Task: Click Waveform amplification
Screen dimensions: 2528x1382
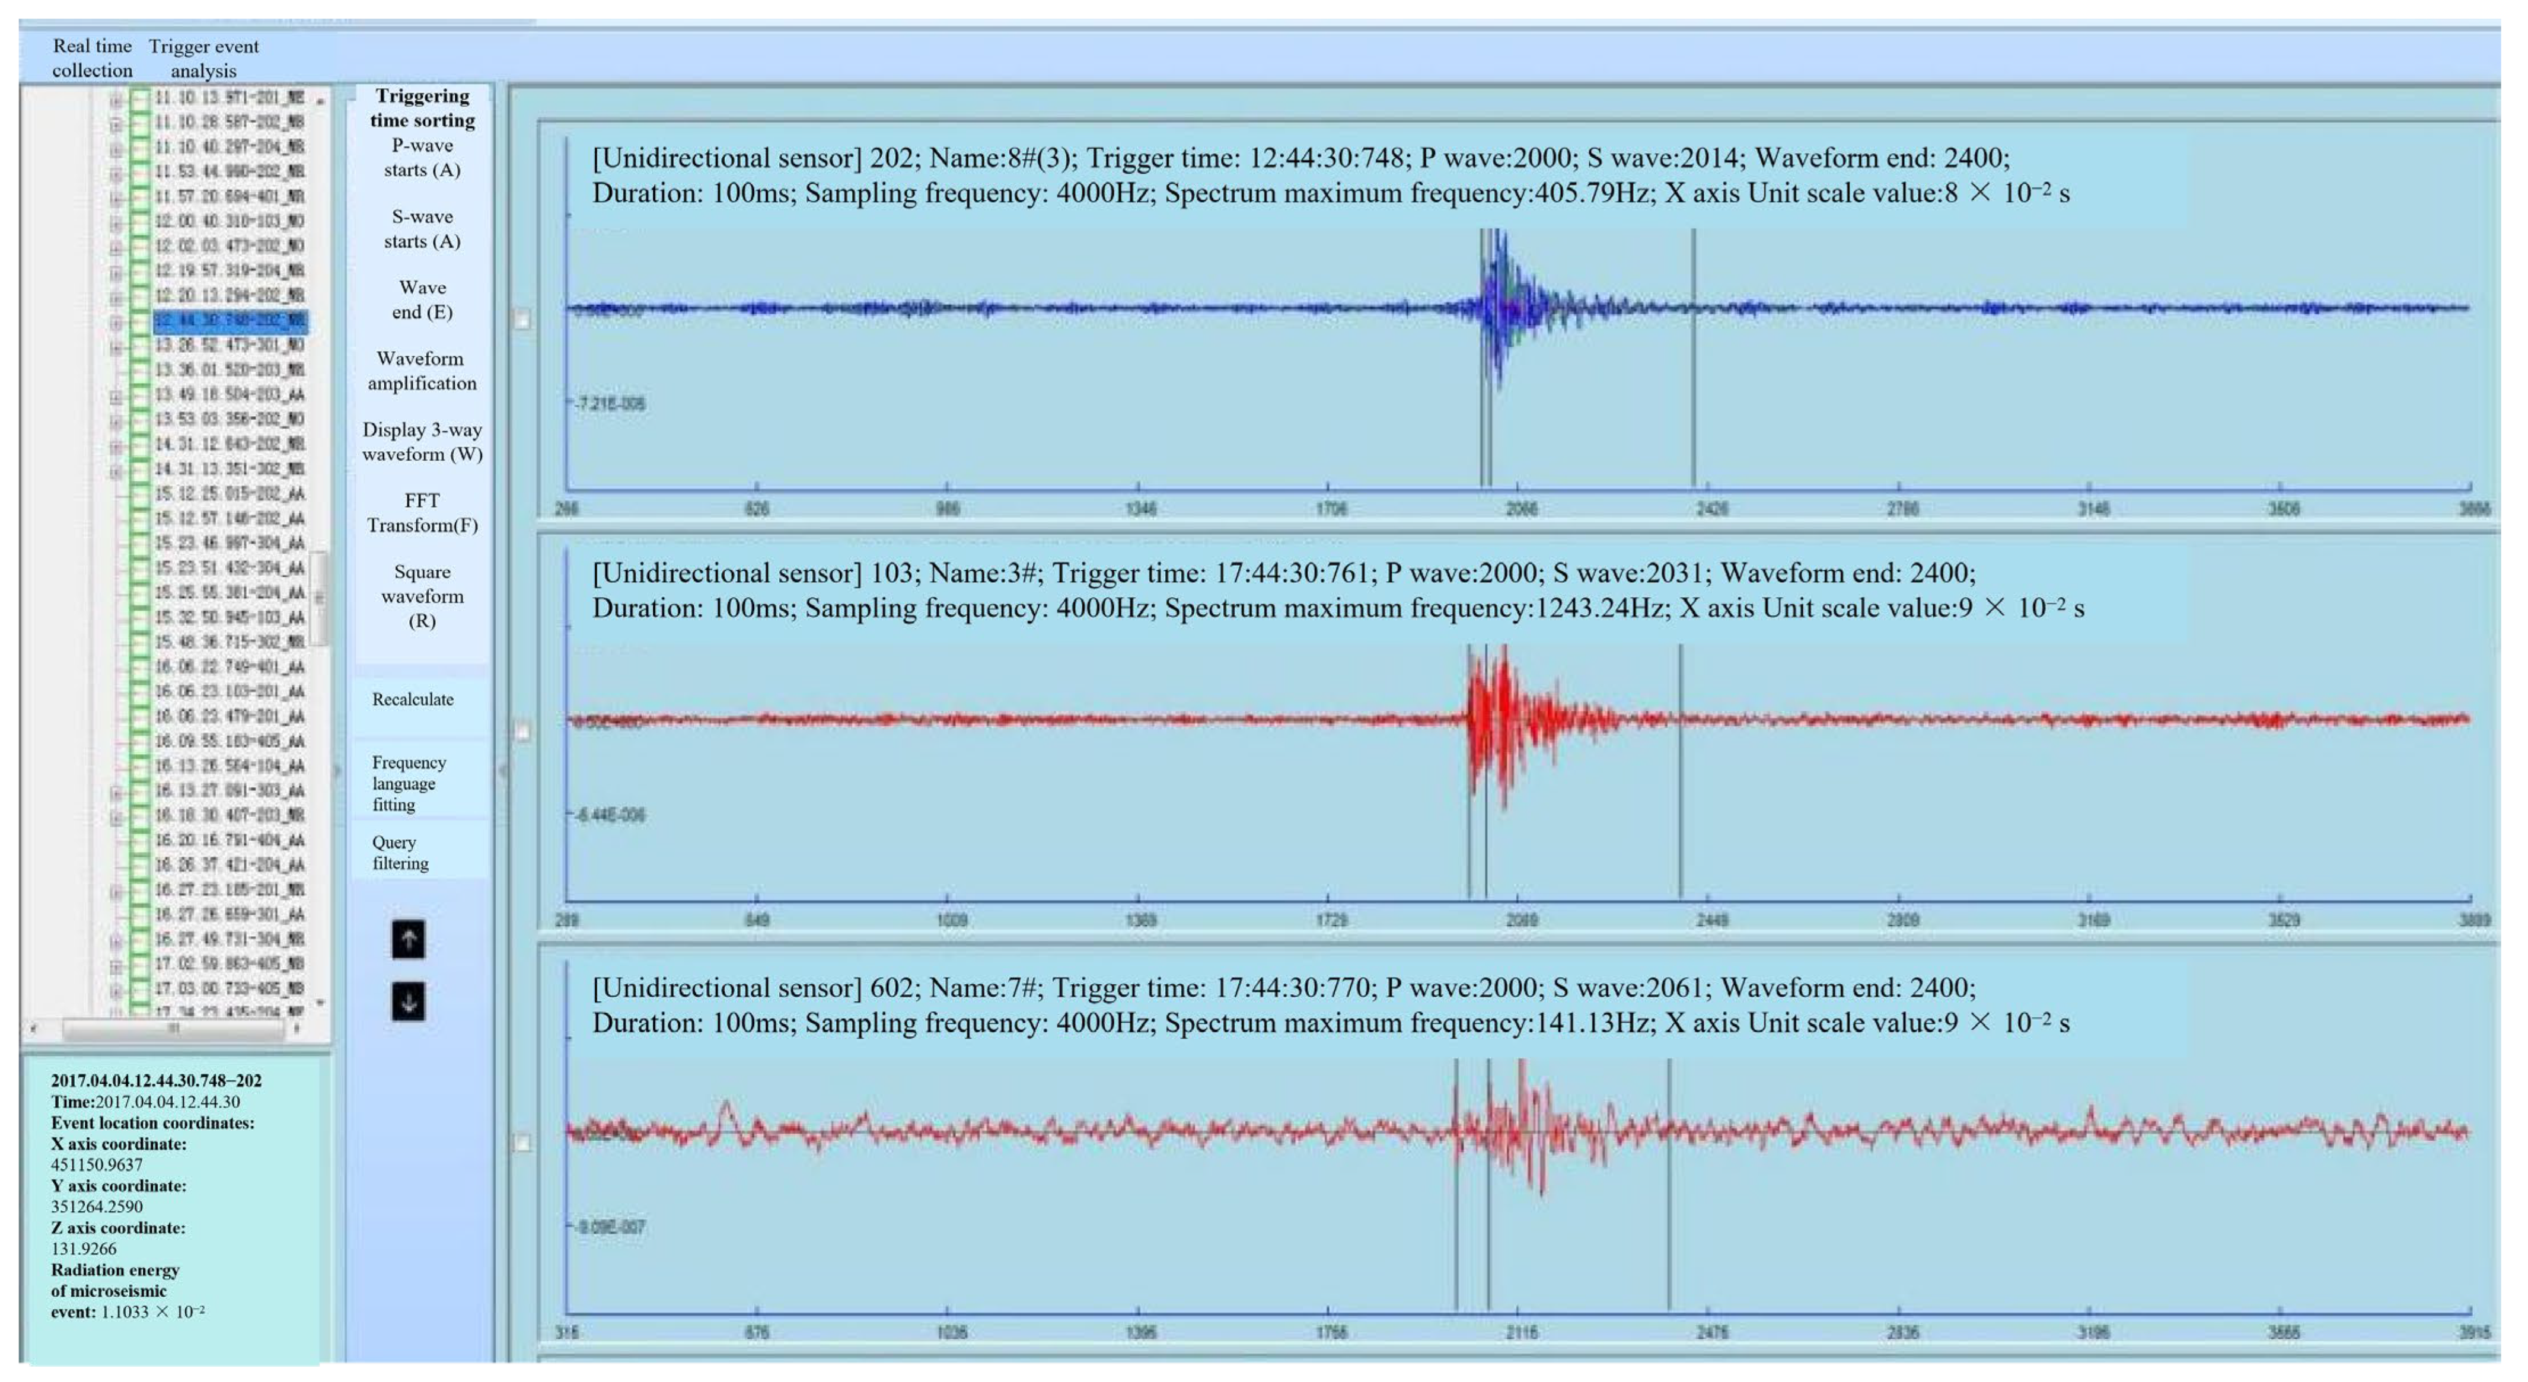Action: coord(422,371)
